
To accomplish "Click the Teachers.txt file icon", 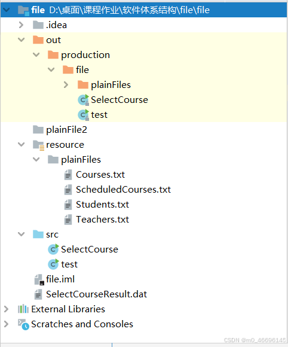I will pos(68,220).
